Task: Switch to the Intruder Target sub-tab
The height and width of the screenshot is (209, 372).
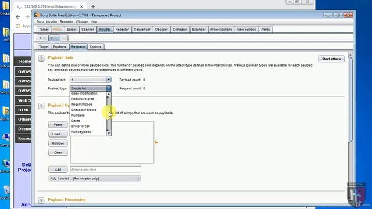Action: [x=44, y=47]
